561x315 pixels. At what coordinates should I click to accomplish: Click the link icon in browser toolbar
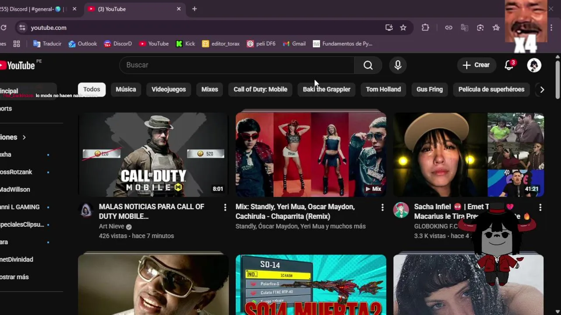tap(449, 28)
